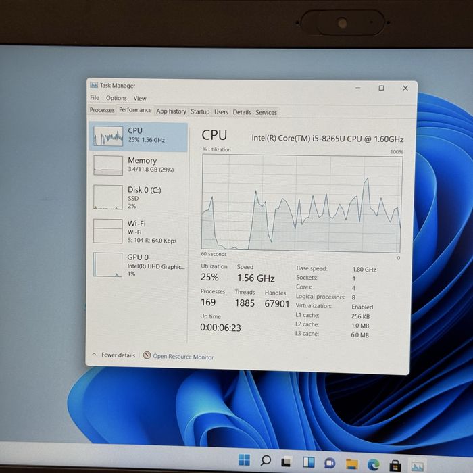Select Memory mini graph thumbnail
The width and height of the screenshot is (473, 473).
pyautogui.click(x=108, y=166)
